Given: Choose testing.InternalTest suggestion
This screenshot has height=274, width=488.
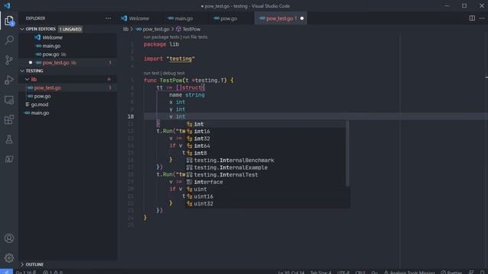Looking at the screenshot, I should click(265, 174).
